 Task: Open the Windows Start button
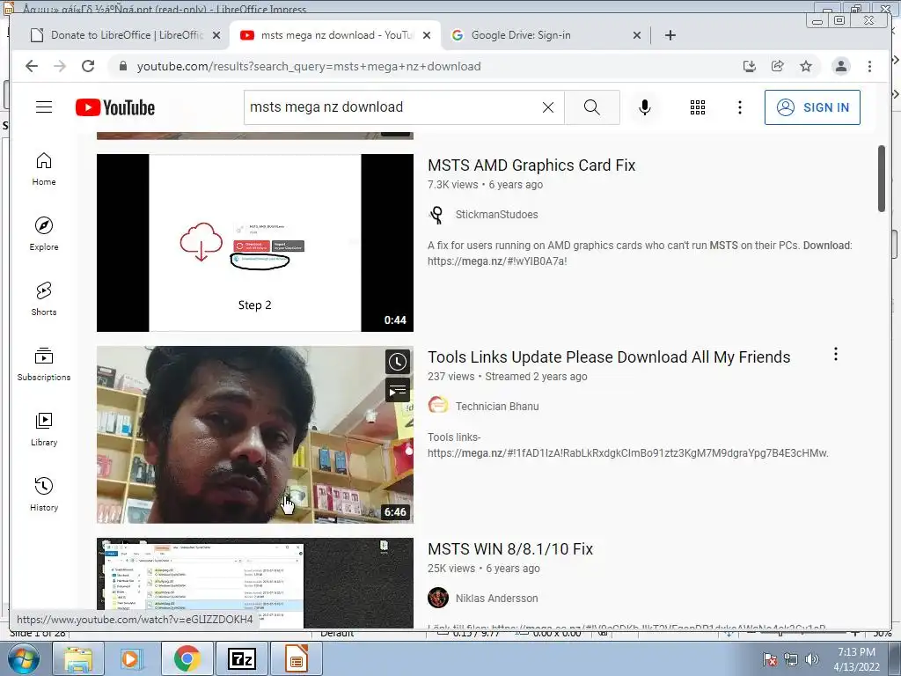click(x=23, y=658)
